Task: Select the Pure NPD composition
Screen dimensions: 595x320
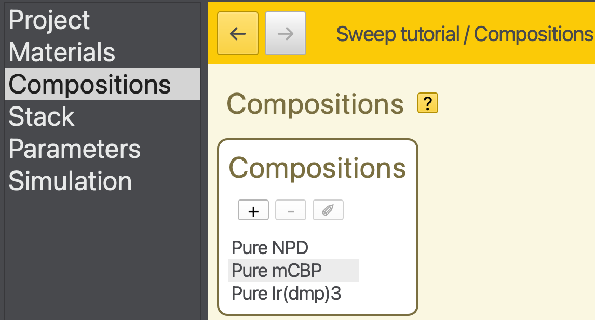Action: [x=270, y=247]
